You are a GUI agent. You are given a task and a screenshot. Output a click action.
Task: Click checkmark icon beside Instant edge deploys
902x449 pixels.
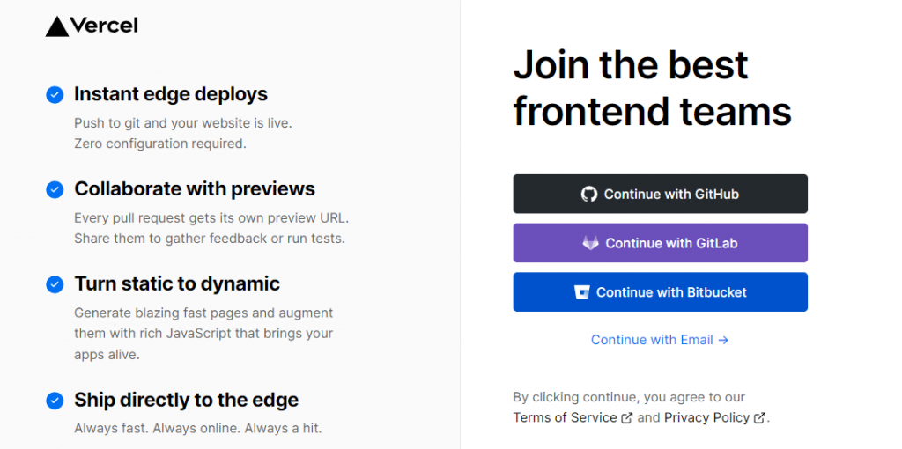coord(55,95)
